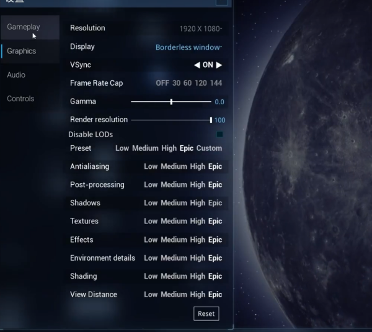This screenshot has height=332, width=372.
Task: Set Frame Rate Cap to 60
Action: pos(187,83)
